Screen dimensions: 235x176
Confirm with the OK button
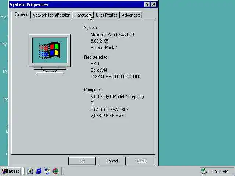point(82,161)
